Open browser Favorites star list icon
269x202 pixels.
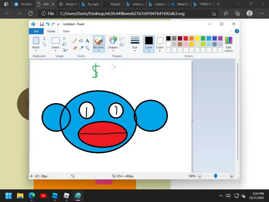click(226, 13)
